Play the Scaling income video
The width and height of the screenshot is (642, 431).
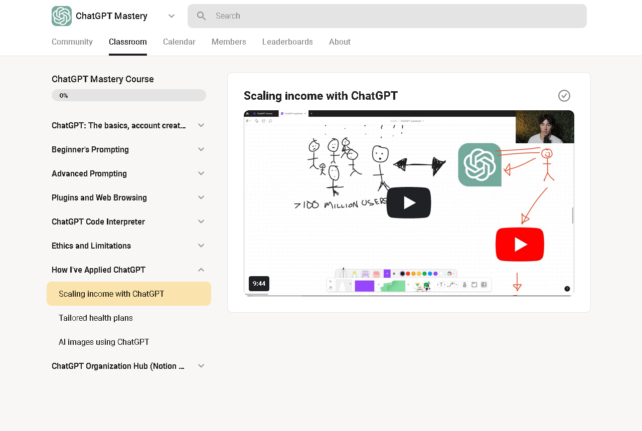pyautogui.click(x=409, y=202)
